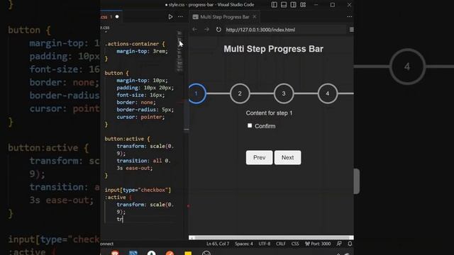Click the orange taskbar app icon
This screenshot has width=454, height=255.
[170, 254]
